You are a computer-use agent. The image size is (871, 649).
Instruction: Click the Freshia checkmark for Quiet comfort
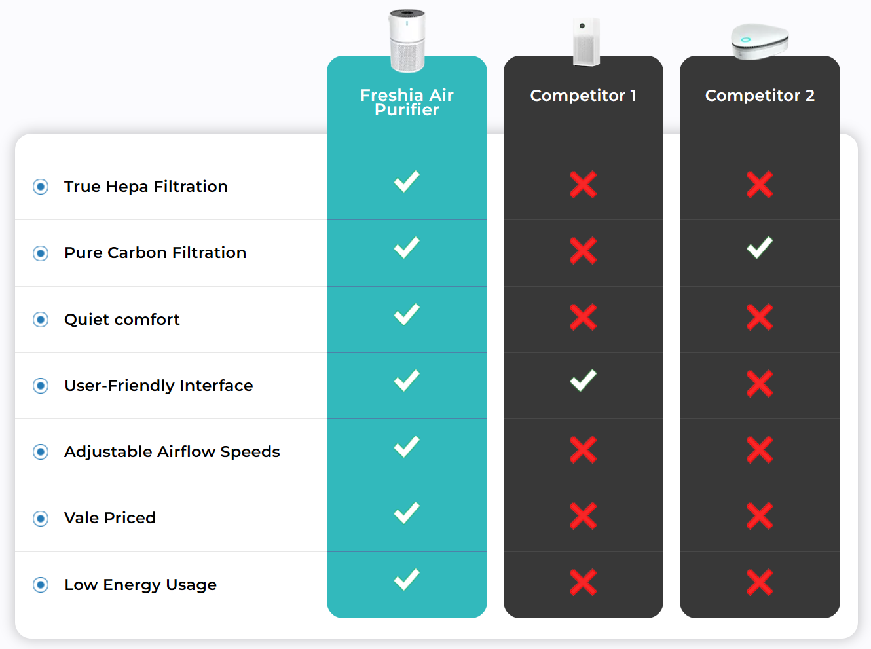click(x=407, y=314)
